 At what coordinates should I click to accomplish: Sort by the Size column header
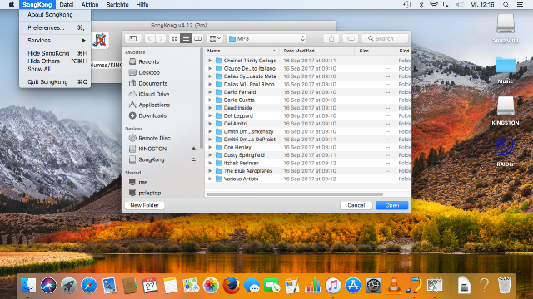(x=375, y=51)
